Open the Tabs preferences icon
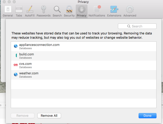This screenshot has height=124, width=163. (19, 9)
